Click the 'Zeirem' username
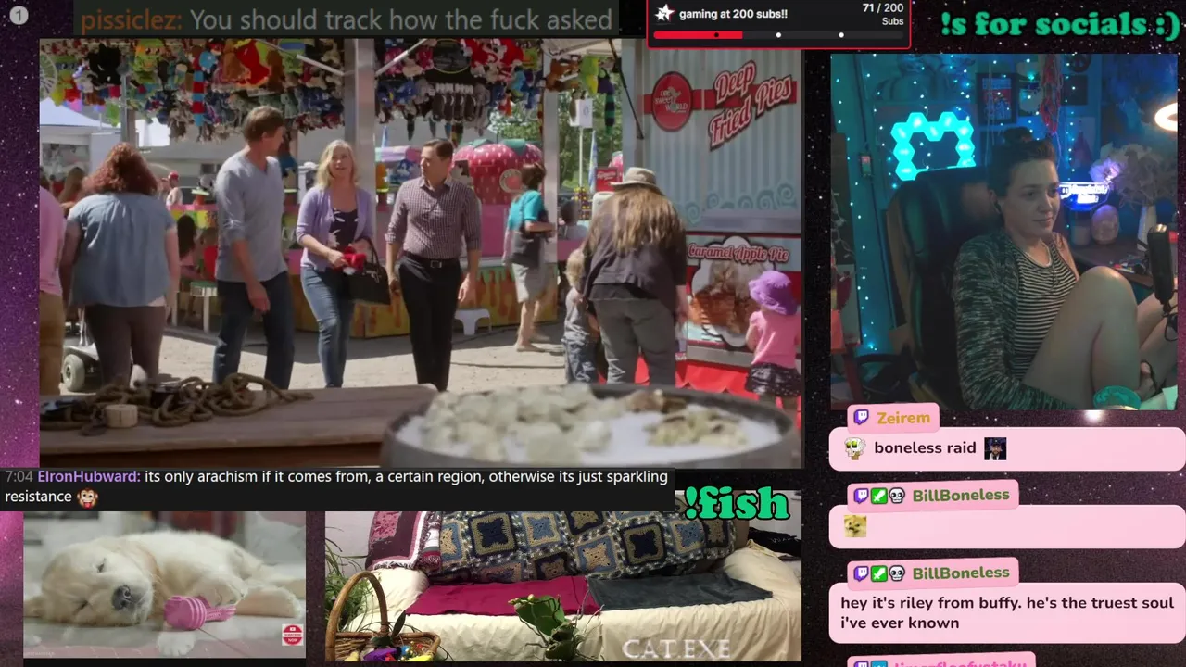 point(902,418)
